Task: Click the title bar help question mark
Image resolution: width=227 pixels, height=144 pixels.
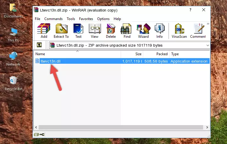Action: [x=190, y=10]
